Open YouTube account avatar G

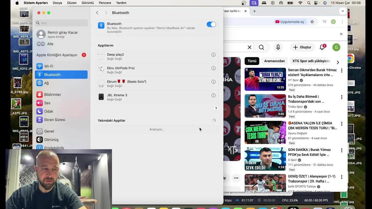pyautogui.click(x=336, y=47)
